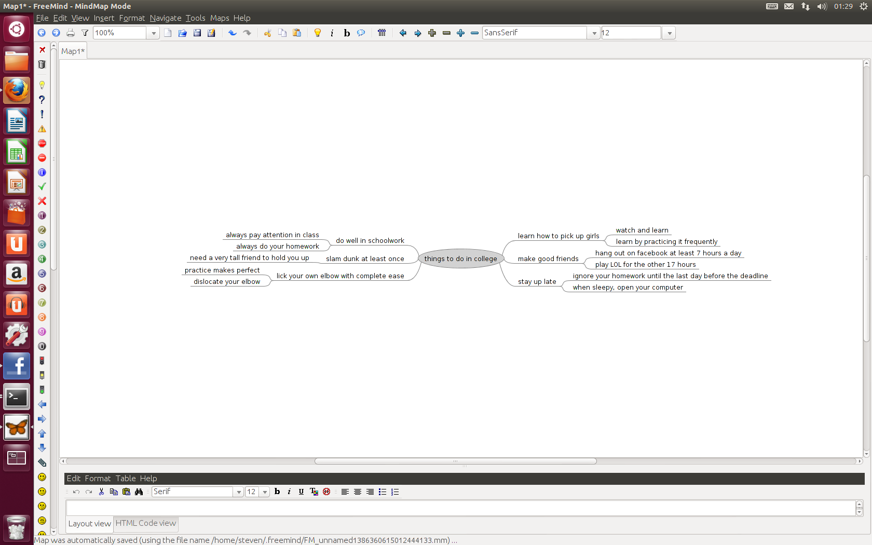The height and width of the screenshot is (545, 872).
Task: Open the zoom level 100% dropdown
Action: (153, 33)
